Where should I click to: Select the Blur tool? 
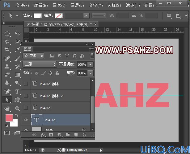pos(7,83)
